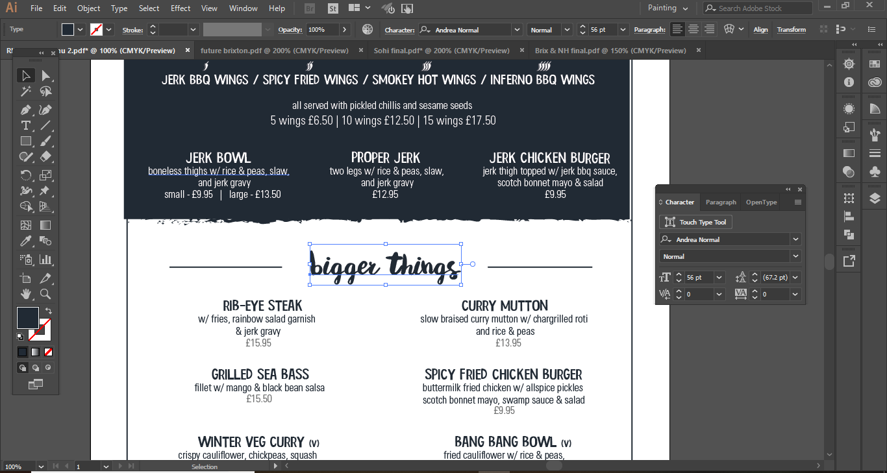Expand font style Normal list in Character panel
This screenshot has width=887, height=473.
(x=795, y=256)
